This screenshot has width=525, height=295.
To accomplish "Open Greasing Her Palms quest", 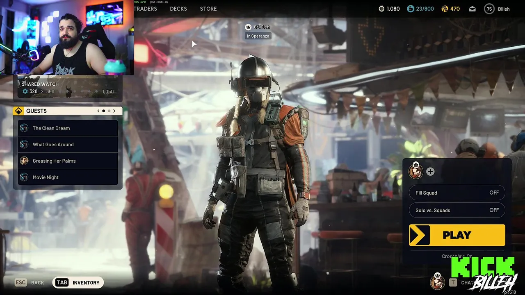I will point(68,161).
